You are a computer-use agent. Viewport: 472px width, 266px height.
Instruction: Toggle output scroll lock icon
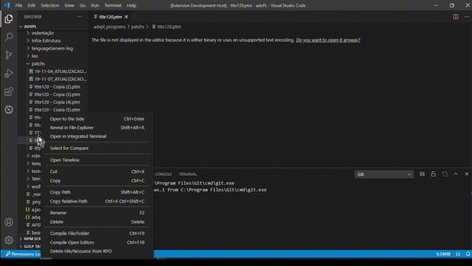433,174
